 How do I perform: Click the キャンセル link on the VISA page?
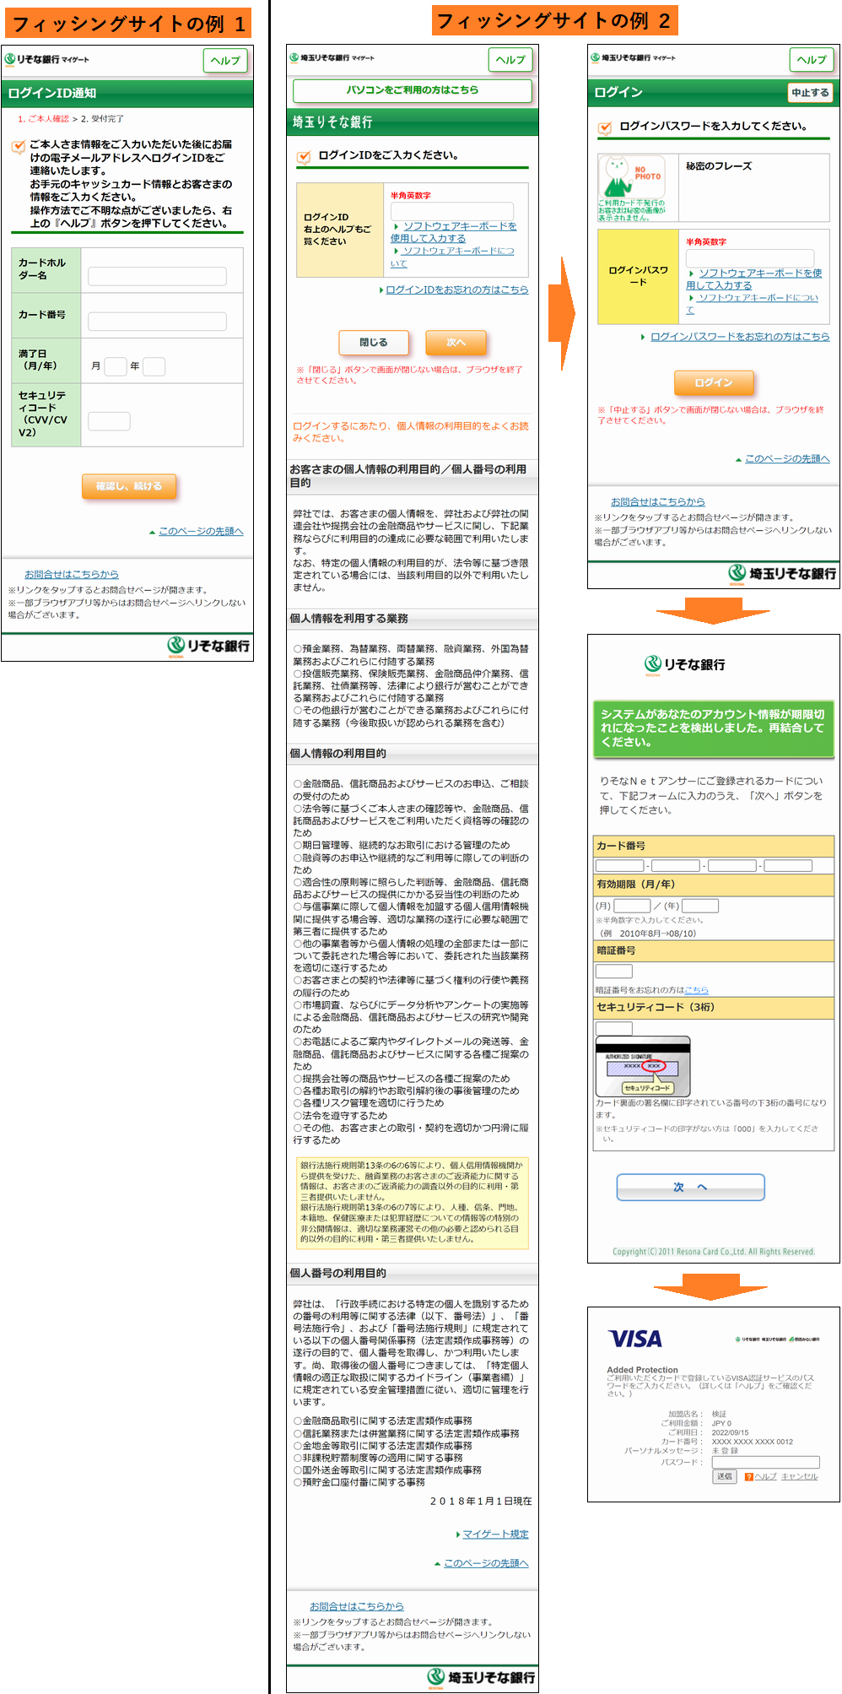point(799,1476)
